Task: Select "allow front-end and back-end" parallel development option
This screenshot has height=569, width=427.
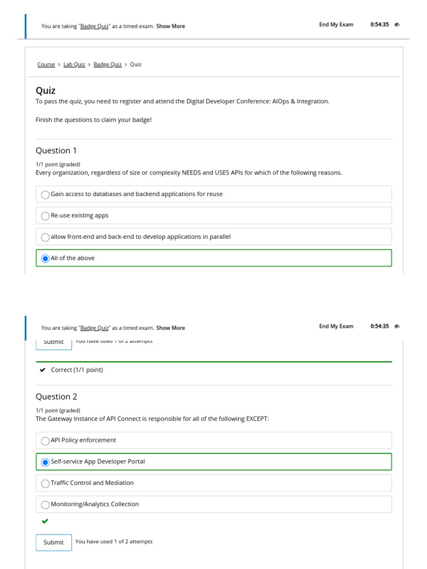Action: pyautogui.click(x=46, y=237)
